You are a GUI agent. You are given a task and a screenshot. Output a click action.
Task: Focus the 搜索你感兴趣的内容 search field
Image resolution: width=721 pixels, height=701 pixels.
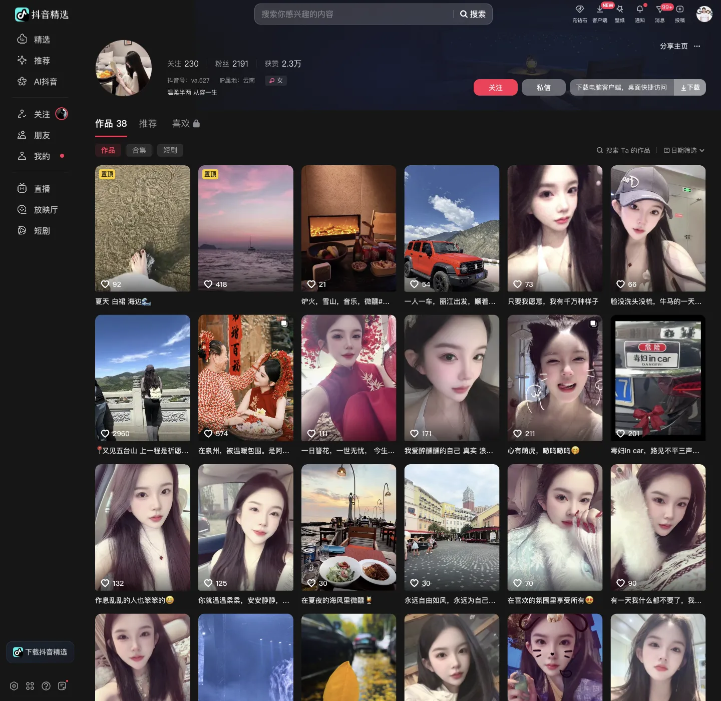[353, 14]
